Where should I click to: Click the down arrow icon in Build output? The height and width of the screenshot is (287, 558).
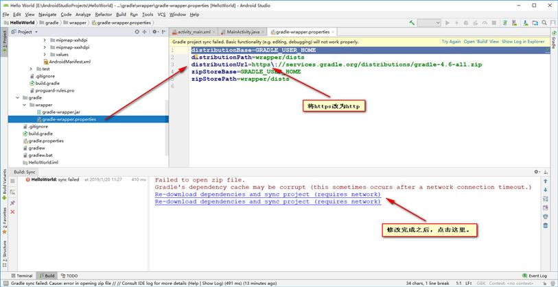point(545,190)
